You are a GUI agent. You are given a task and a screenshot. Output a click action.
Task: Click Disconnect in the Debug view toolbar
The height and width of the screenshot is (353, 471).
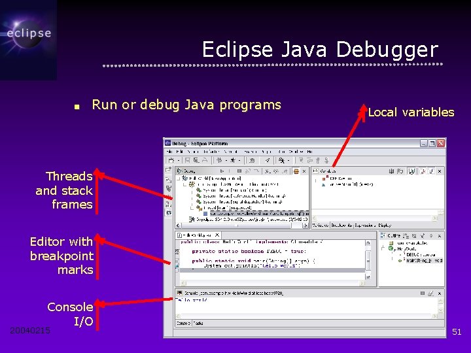pos(248,171)
